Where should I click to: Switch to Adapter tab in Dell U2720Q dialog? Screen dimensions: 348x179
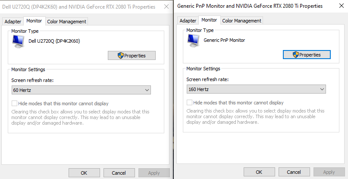click(13, 22)
